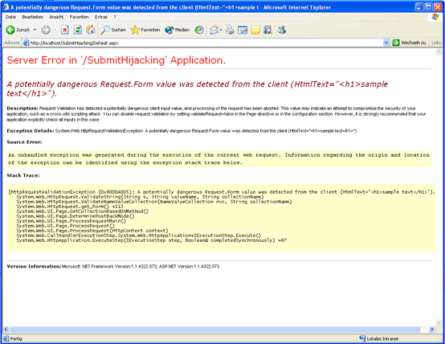This screenshot has height=344, width=445.
Task: Click the 'Source Error:' label
Action: point(24,142)
